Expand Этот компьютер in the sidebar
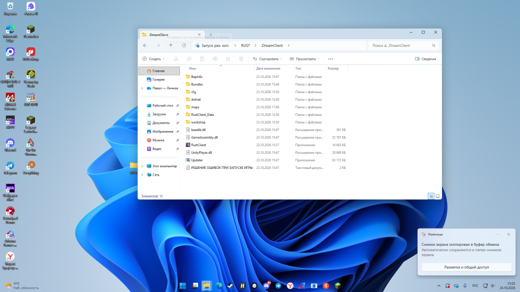This screenshot has height=292, width=520. tap(142, 166)
